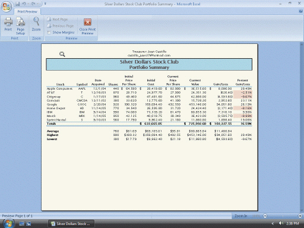304x228 pixels.
Task: Click the email address header line
Action: coord(149,55)
